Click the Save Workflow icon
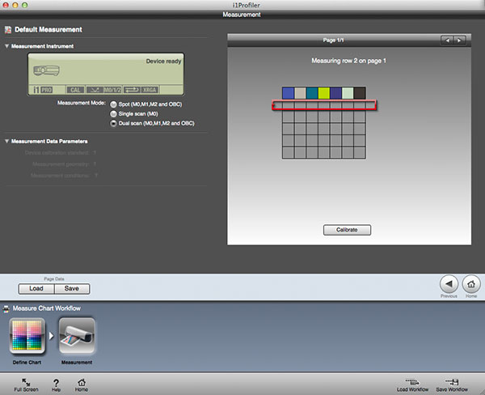This screenshot has width=485, height=395. [x=452, y=382]
